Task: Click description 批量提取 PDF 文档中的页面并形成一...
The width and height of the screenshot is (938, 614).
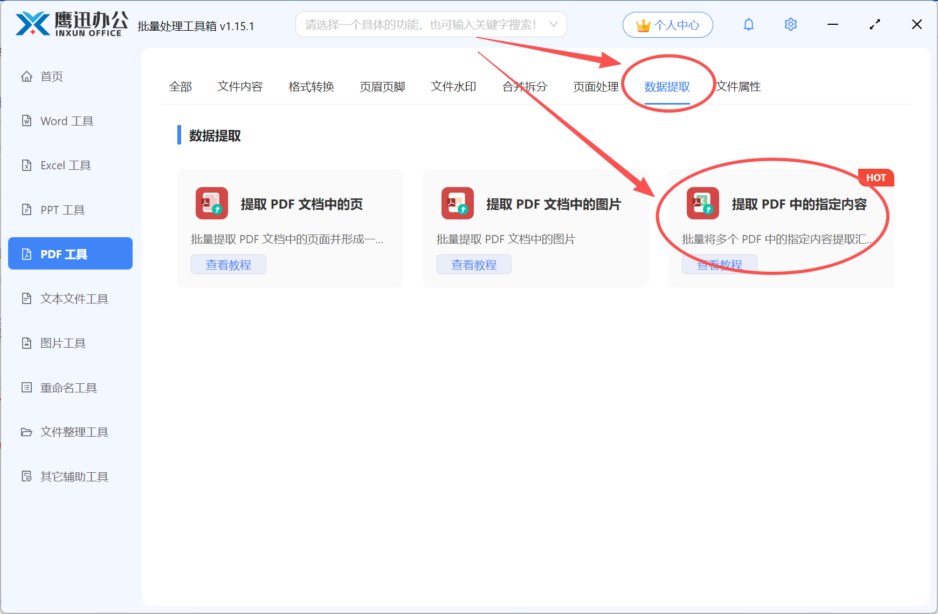Action: point(287,239)
